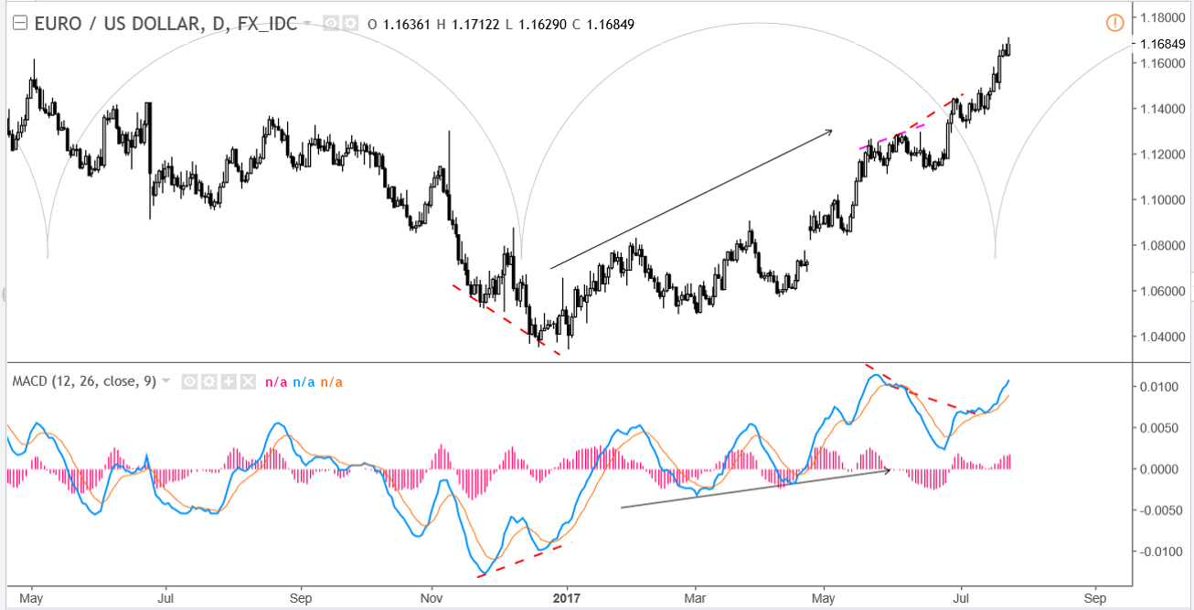Click the MACD plus icon
1194x610 pixels.
click(x=227, y=381)
